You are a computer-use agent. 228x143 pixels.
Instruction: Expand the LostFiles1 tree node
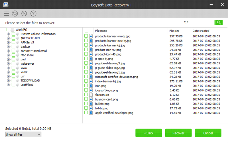pos(9,85)
